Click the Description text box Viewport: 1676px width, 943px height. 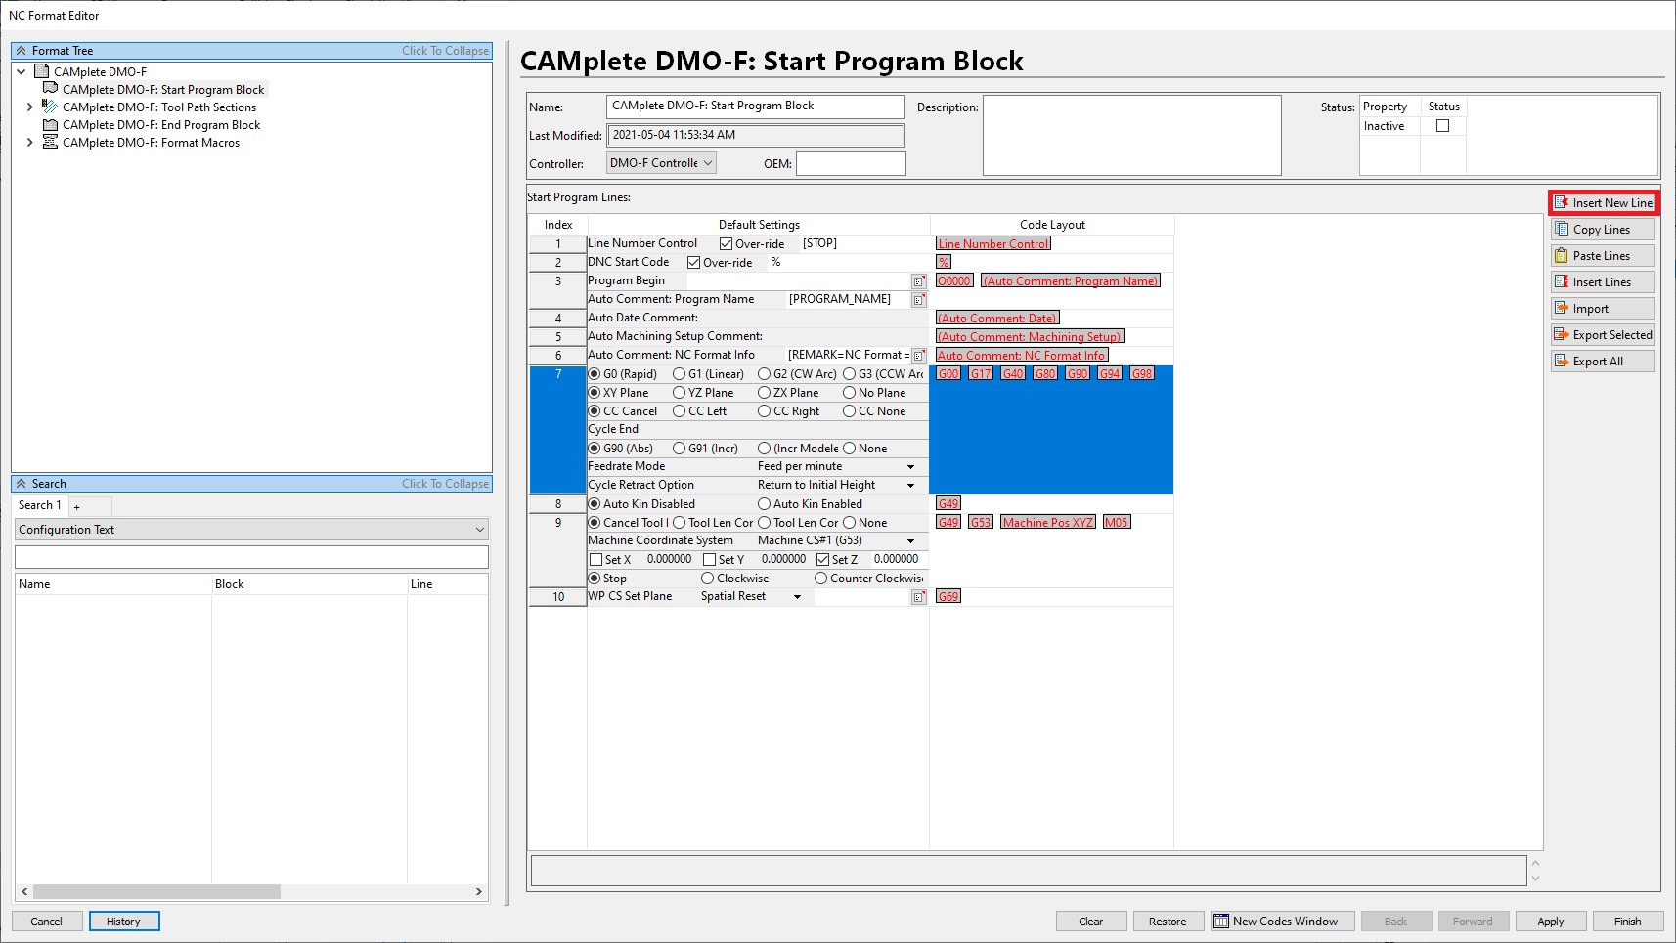(1132, 135)
